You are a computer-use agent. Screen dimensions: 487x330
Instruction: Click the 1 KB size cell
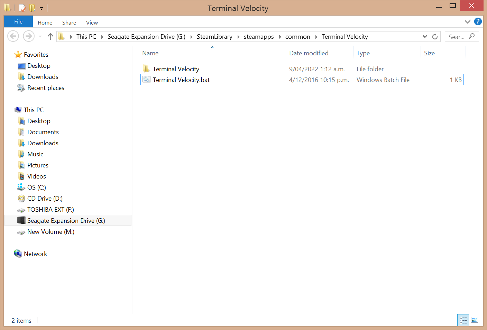[x=456, y=80]
